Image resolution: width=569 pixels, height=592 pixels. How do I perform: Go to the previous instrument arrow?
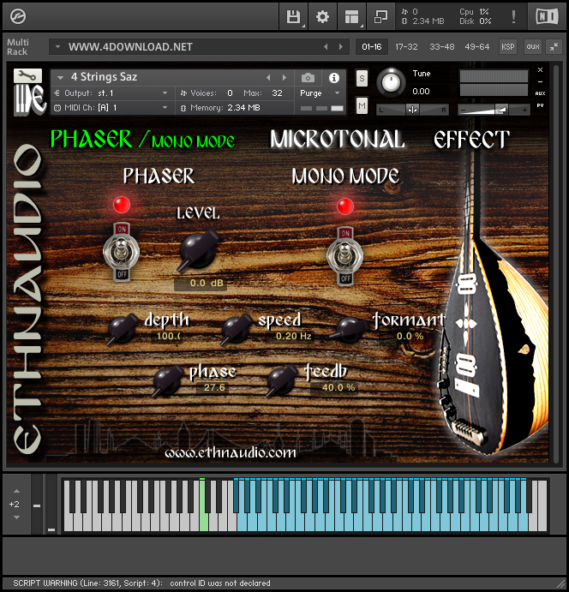268,78
